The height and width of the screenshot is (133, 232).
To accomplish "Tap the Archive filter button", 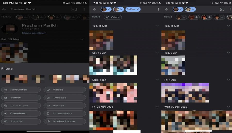I will (21, 121).
